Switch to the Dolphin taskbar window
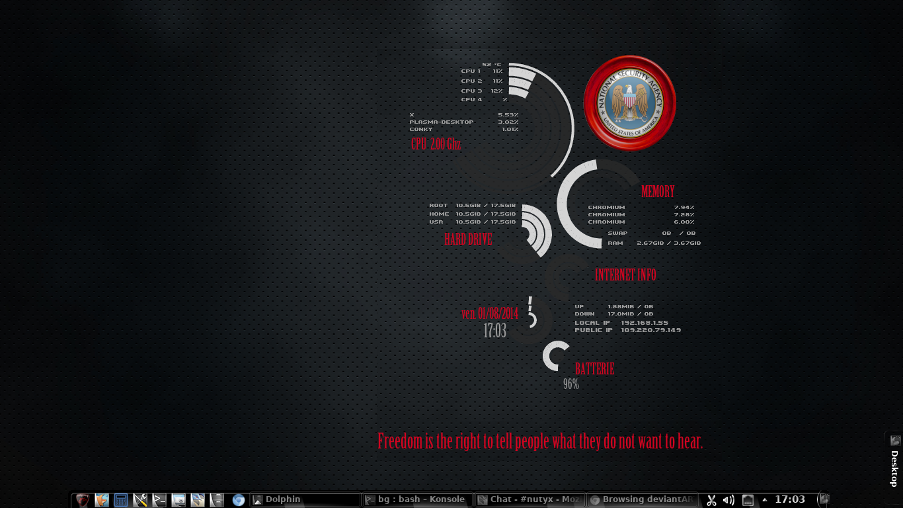 305,500
